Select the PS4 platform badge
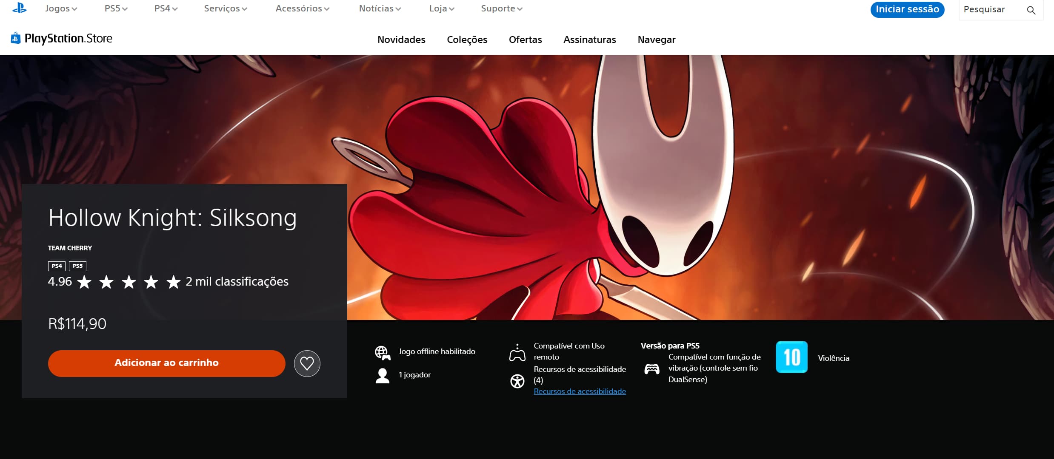 tap(56, 266)
